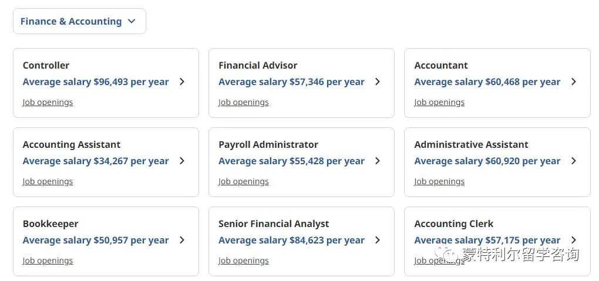Click the arrow beside the Accountant salary

point(573,82)
